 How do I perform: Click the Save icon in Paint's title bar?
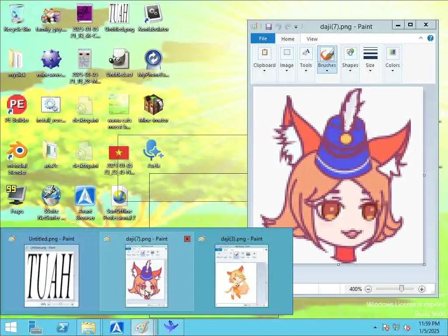coord(269,27)
